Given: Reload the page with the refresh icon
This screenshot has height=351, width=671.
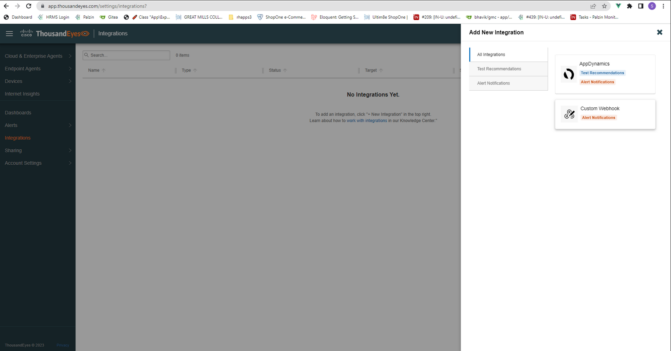Looking at the screenshot, I should coord(29,6).
